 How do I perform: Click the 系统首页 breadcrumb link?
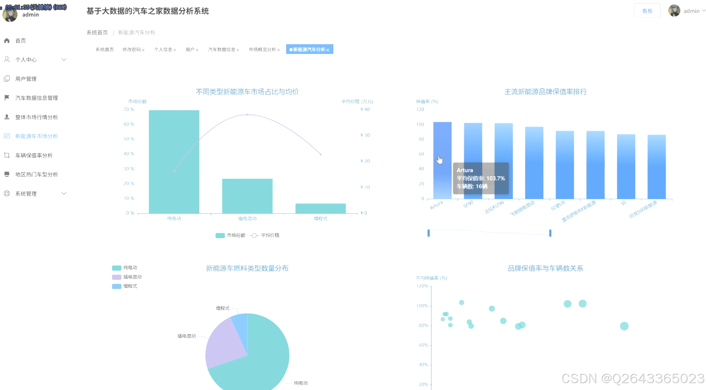[97, 32]
